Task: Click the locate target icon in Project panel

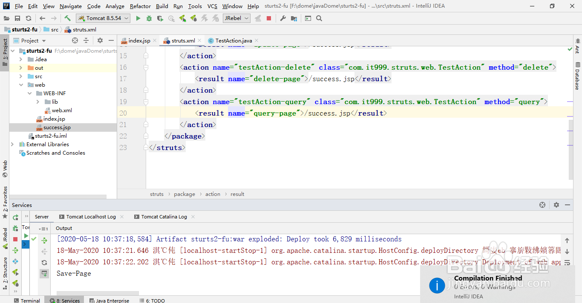Action: click(75, 40)
